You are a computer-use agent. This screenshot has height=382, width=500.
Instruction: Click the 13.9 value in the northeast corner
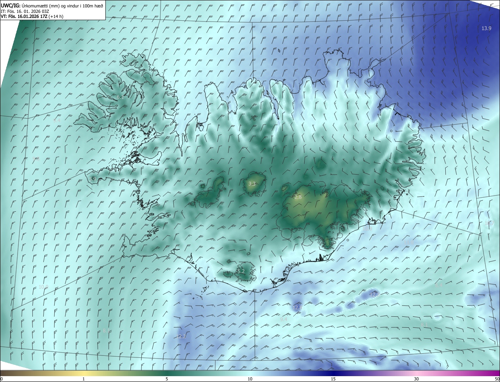[x=486, y=29]
